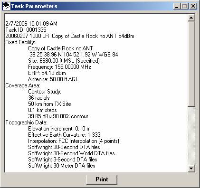
Task: Click Interpolation: FCC Interpolation (4 points)
Action: (x=74, y=141)
